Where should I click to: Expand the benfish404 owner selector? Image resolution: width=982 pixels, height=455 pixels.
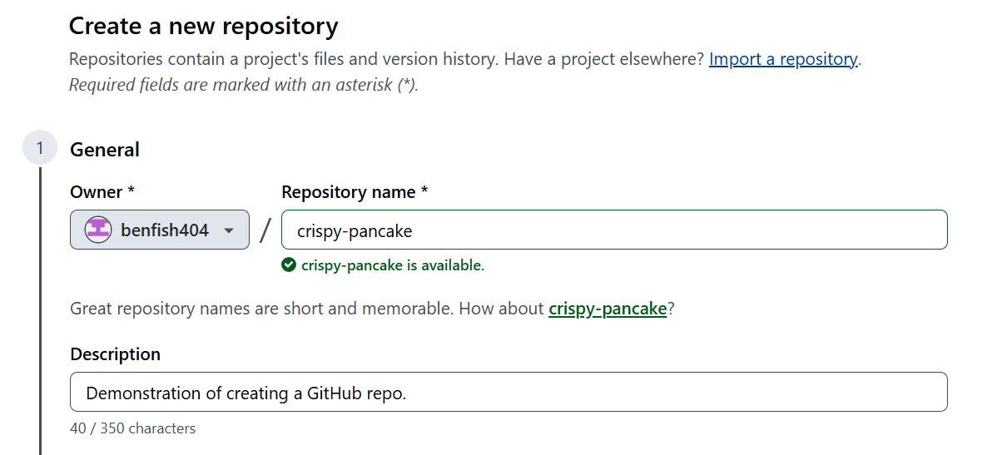point(160,230)
